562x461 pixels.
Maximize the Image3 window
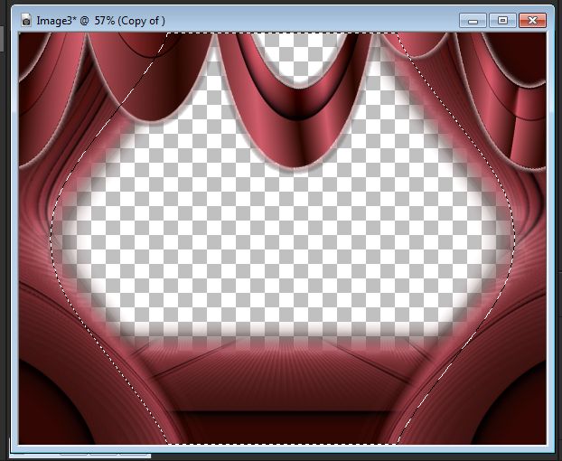point(502,21)
